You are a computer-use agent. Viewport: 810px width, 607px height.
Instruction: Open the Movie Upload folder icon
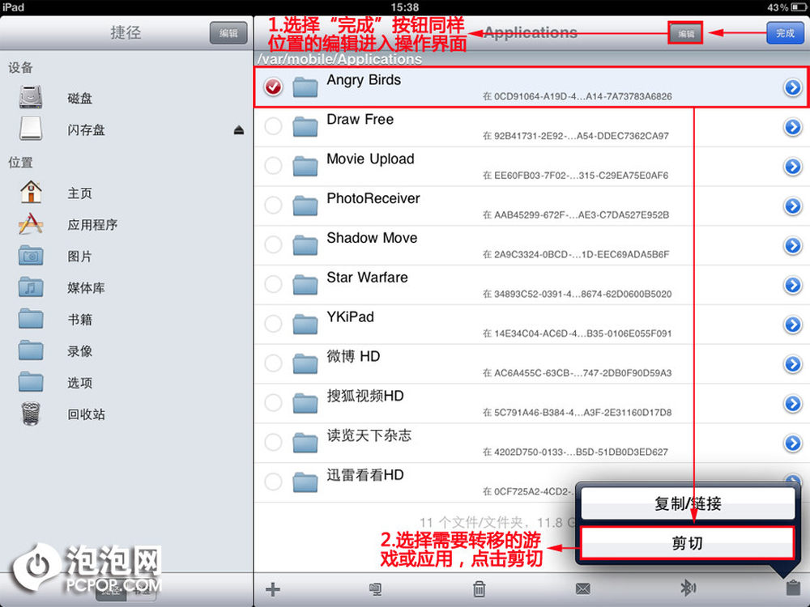click(x=305, y=166)
